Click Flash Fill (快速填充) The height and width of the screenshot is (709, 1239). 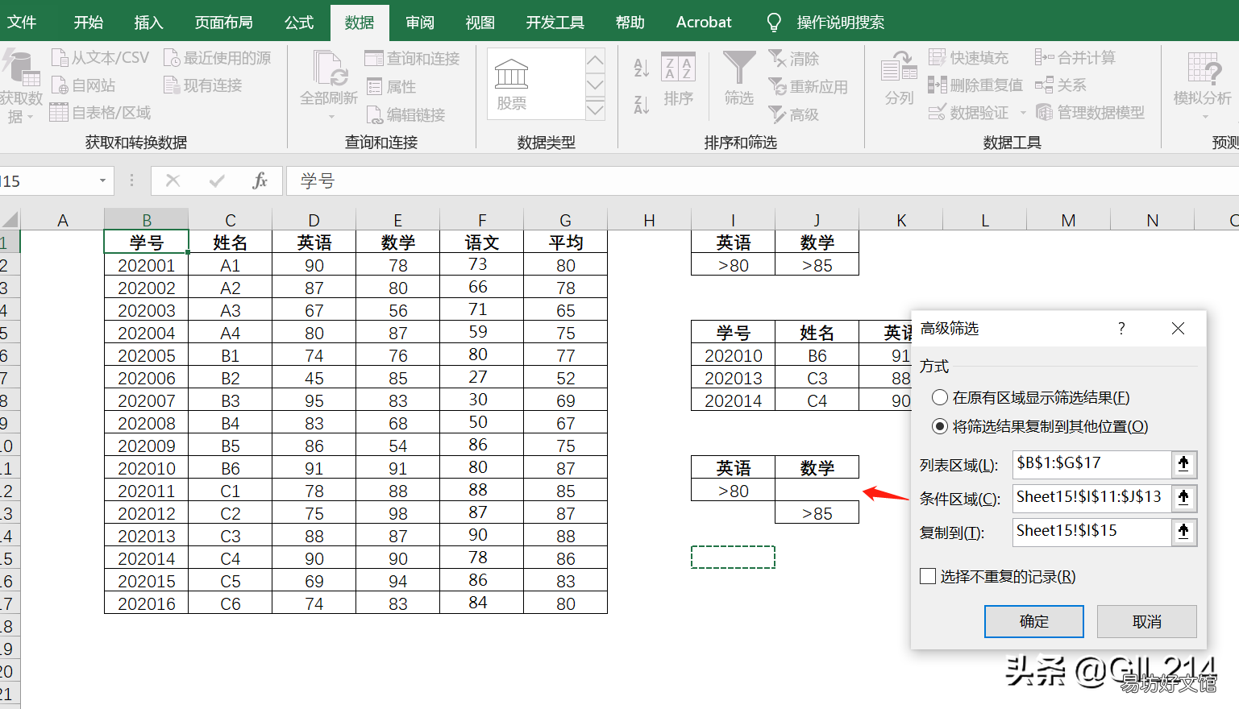click(968, 58)
